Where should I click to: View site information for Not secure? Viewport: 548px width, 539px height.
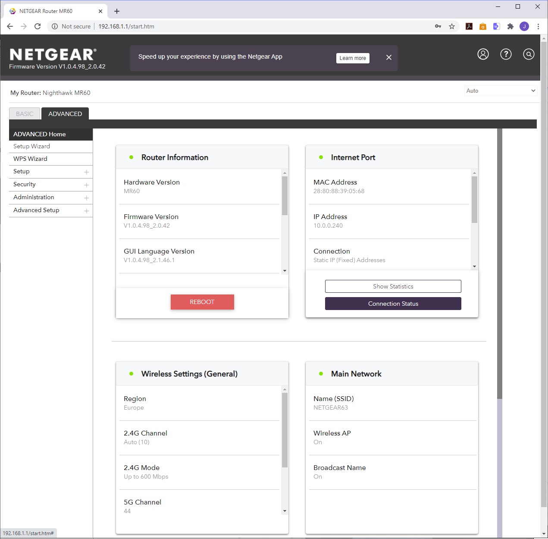[x=71, y=26]
